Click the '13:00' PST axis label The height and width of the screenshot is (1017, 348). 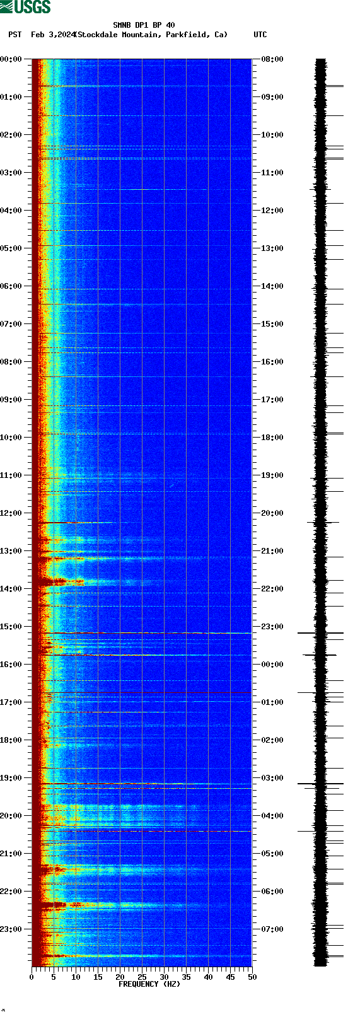[11, 551]
